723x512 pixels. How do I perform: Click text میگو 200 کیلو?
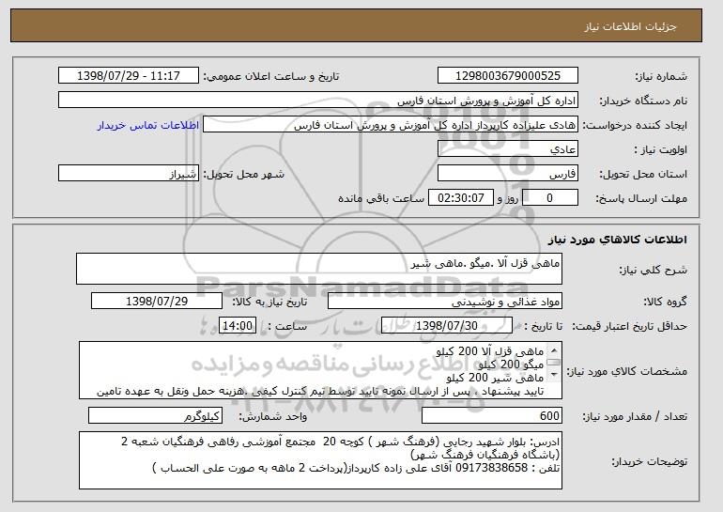[x=511, y=365]
